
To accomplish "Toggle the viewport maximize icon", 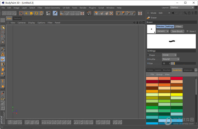I will (144, 23).
